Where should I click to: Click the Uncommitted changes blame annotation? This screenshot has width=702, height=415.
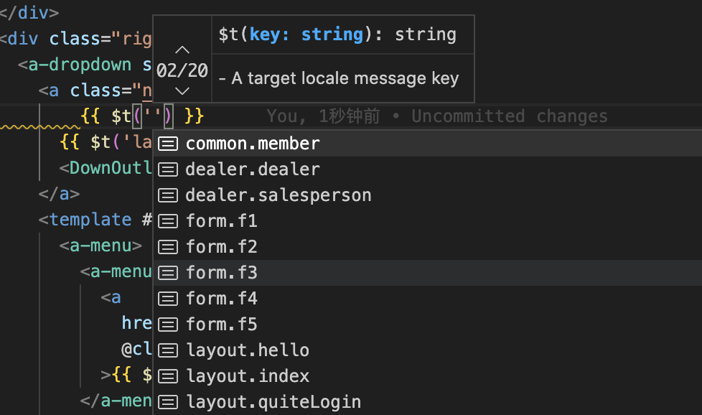click(510, 116)
